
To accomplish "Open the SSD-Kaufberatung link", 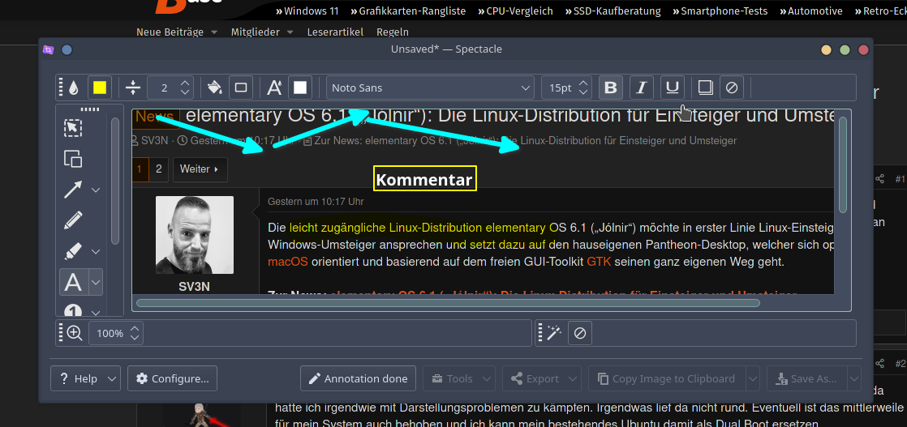I will coord(613,11).
